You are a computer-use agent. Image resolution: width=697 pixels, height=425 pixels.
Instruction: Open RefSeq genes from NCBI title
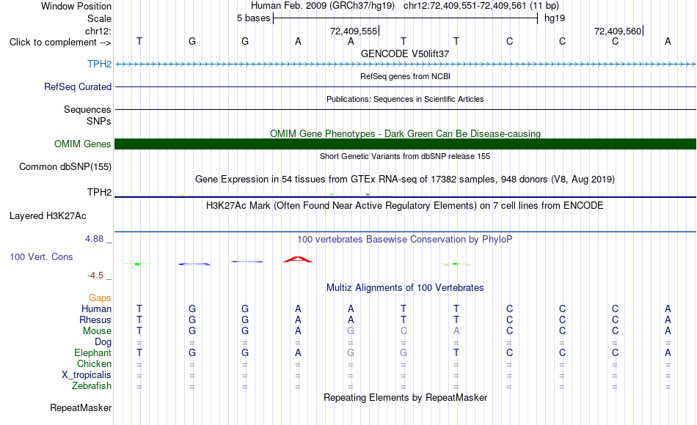pos(405,76)
